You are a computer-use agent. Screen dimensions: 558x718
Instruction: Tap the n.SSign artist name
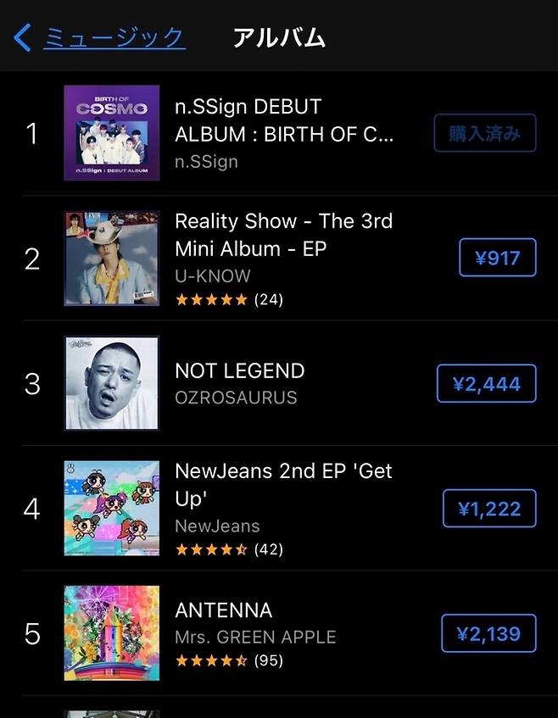pos(206,161)
